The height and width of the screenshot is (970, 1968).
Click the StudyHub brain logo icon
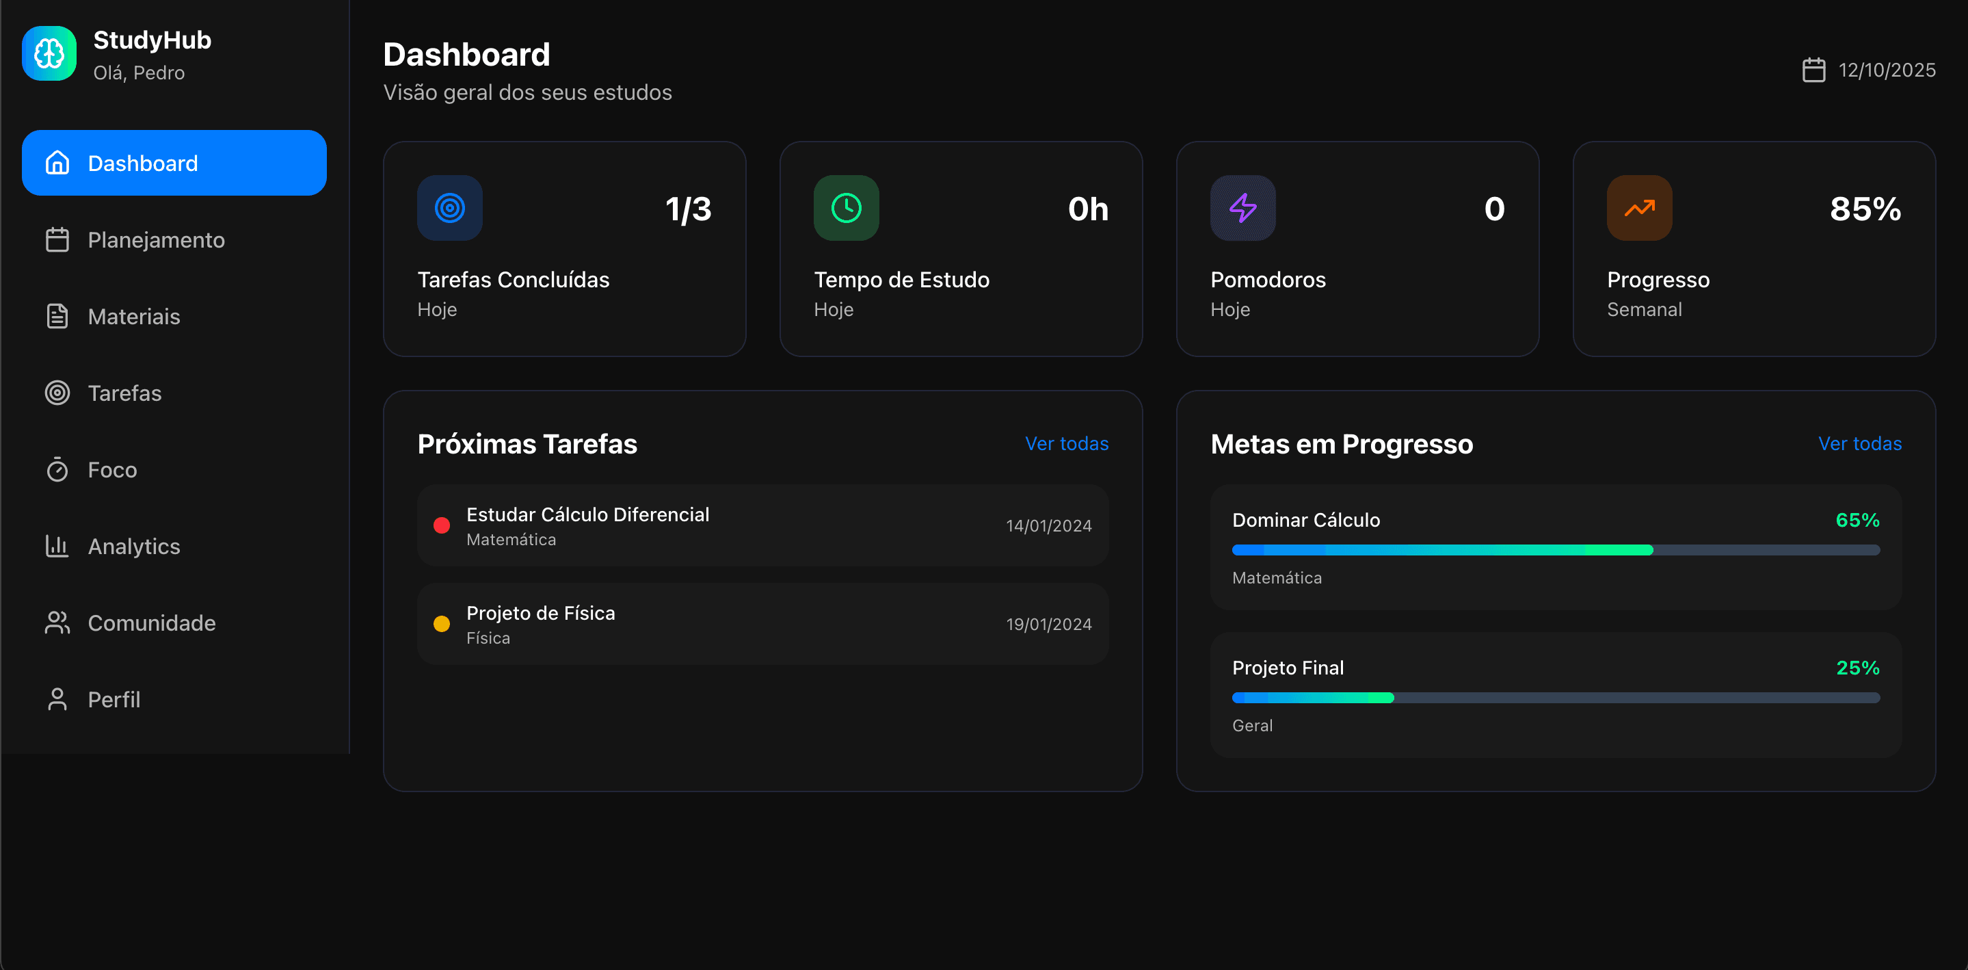click(49, 53)
